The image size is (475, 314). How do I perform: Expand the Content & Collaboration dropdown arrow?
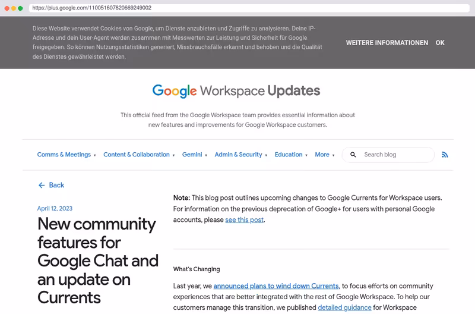click(x=173, y=155)
